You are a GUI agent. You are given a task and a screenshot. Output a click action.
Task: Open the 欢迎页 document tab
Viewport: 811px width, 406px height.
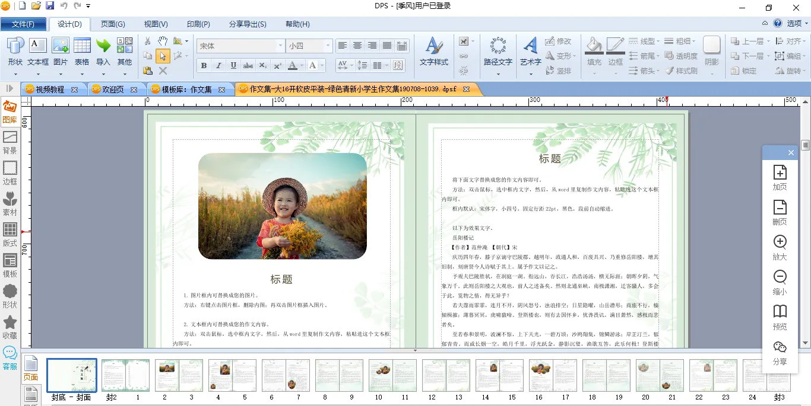113,89
